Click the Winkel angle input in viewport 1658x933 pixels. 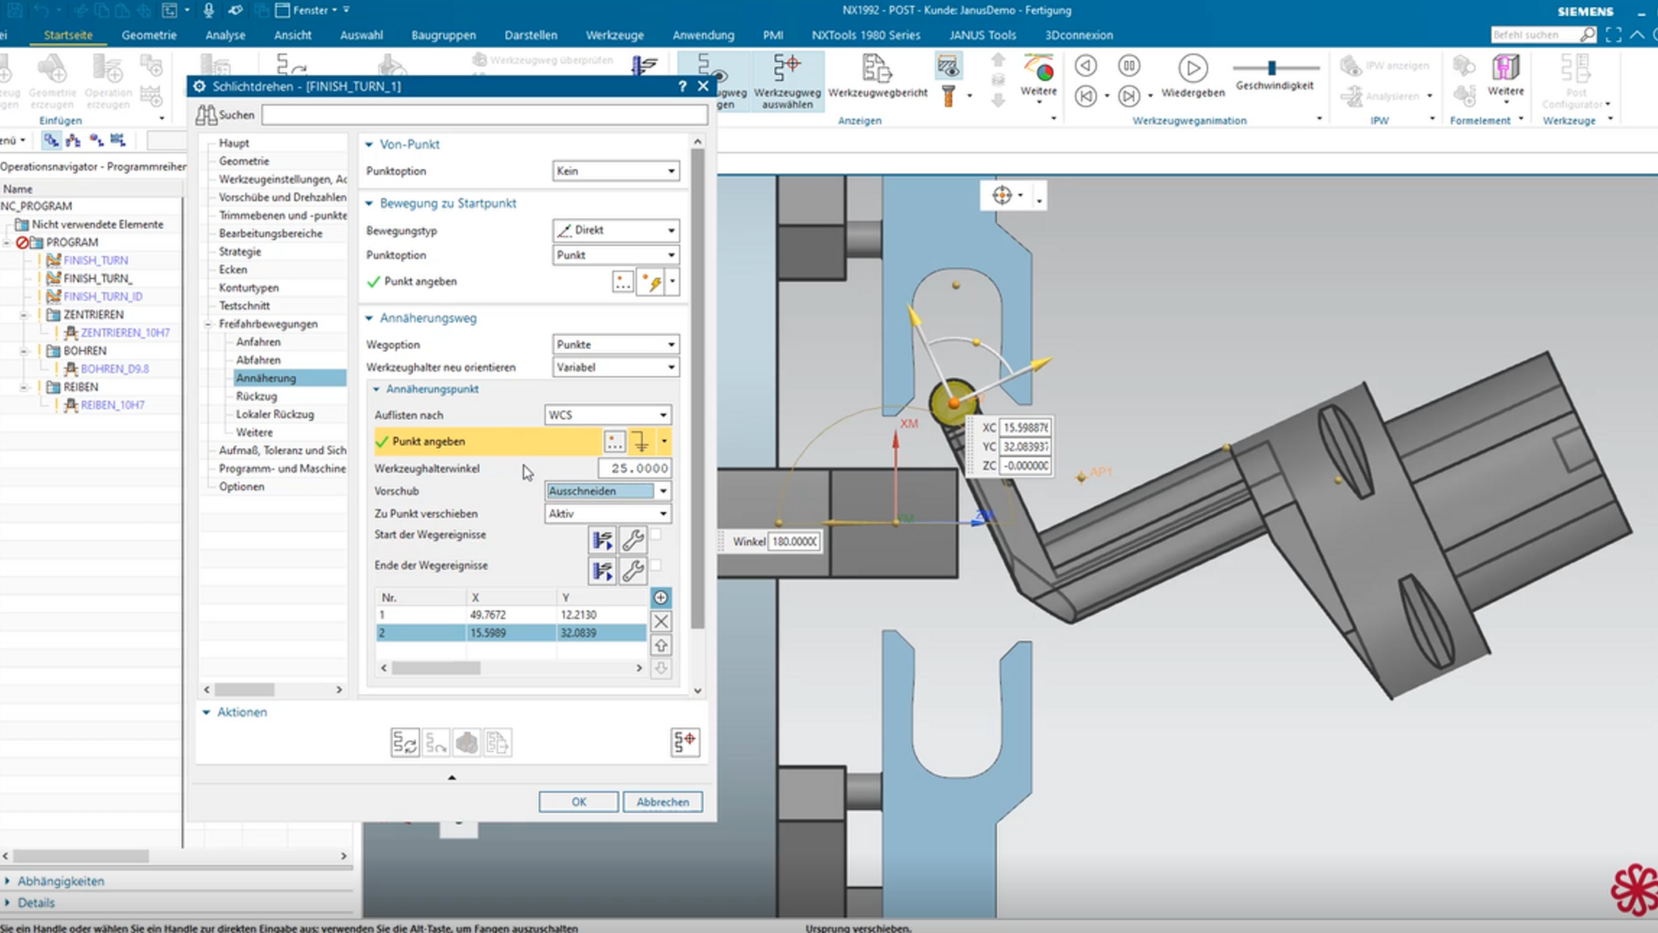794,542
